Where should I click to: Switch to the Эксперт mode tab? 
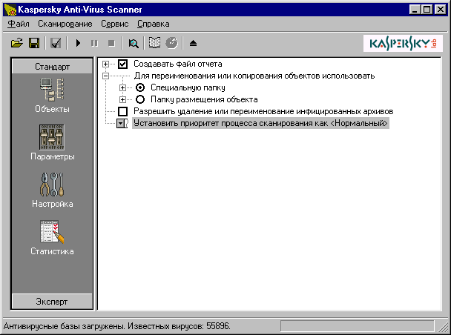pyautogui.click(x=52, y=302)
